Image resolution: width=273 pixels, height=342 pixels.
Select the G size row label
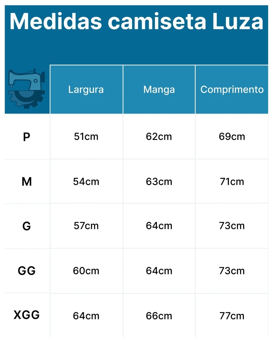pyautogui.click(x=27, y=226)
